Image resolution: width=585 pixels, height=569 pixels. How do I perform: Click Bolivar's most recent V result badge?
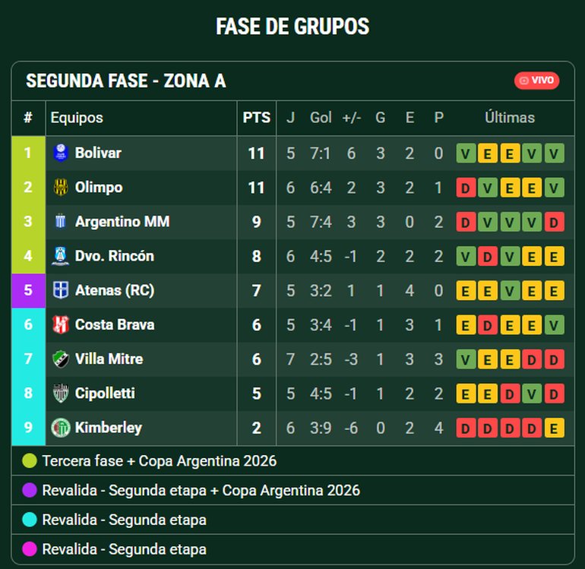[555, 153]
